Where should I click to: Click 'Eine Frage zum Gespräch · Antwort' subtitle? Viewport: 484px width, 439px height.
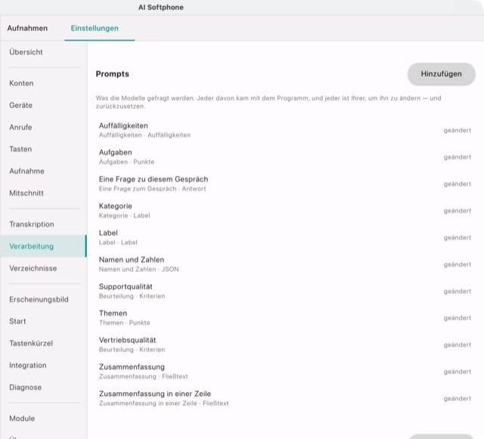153,189
